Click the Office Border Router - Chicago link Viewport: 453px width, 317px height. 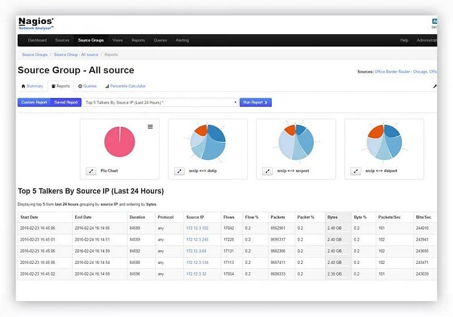[404, 72]
